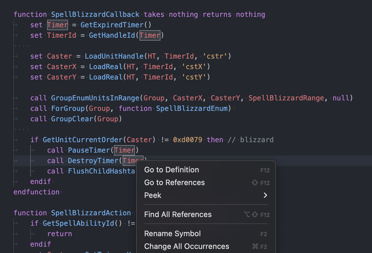This screenshot has height=253, width=372.
Task: Click Find All References entry
Action: tap(178, 214)
